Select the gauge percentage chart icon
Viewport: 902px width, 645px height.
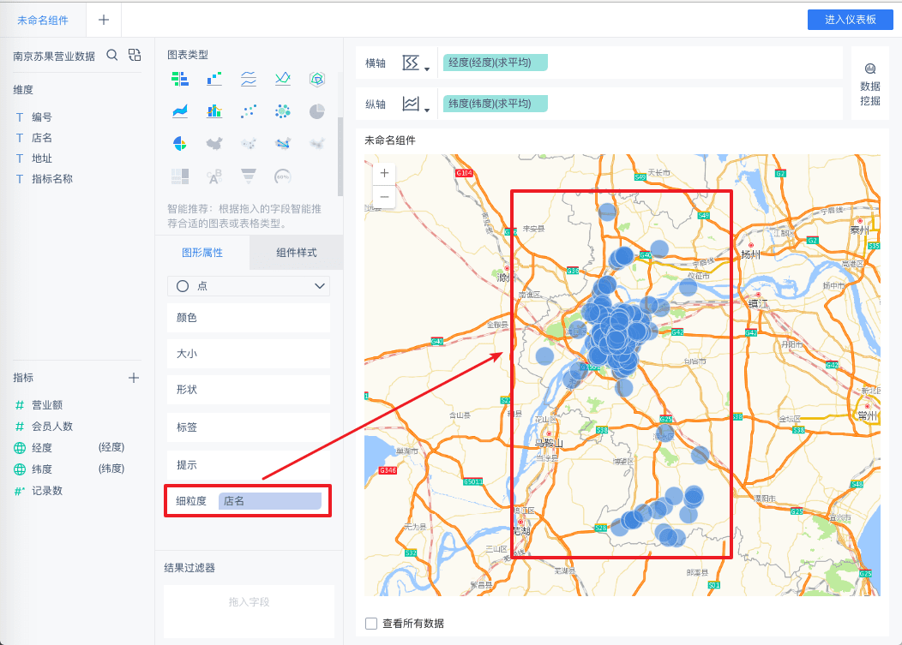[282, 176]
